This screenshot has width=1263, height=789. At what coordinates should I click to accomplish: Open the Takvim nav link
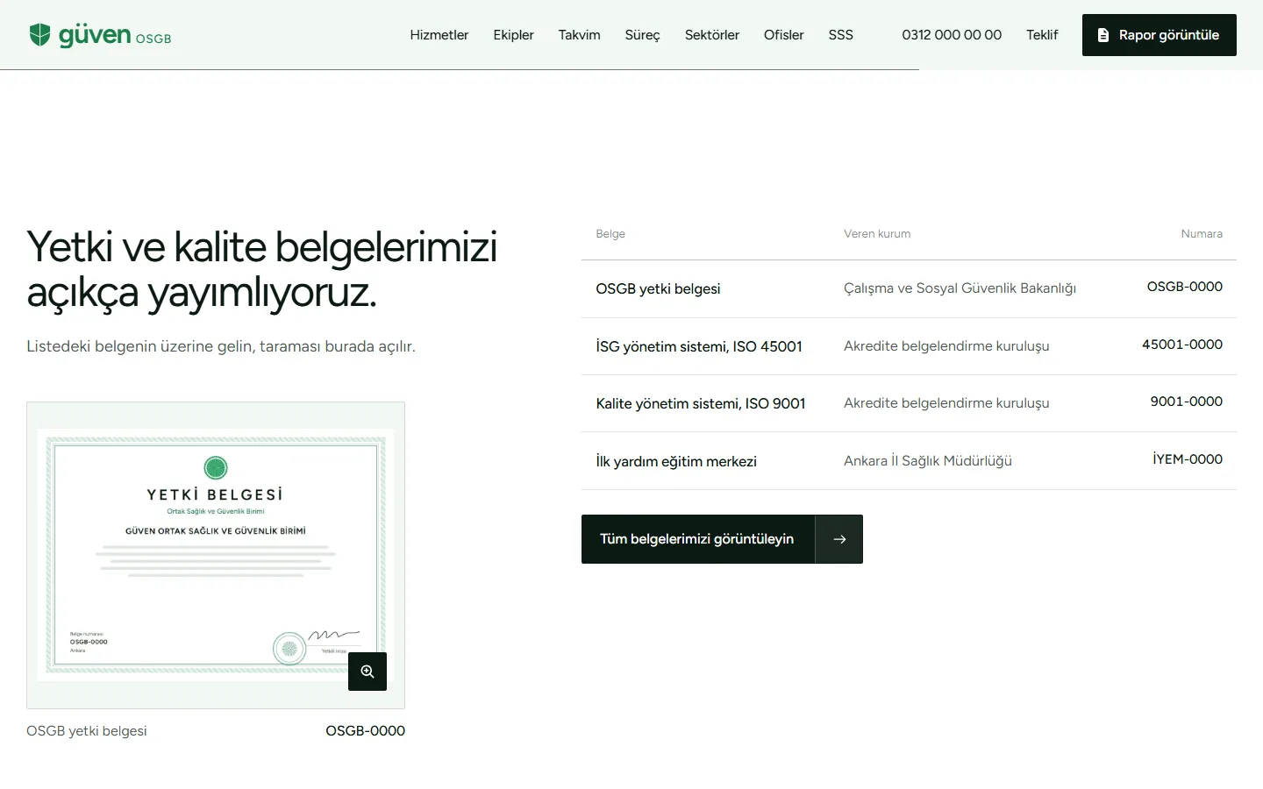pos(579,35)
